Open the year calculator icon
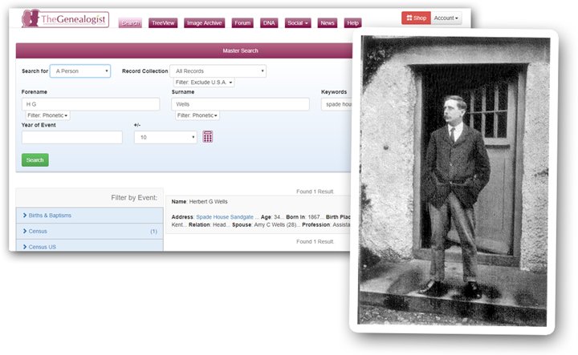The height and width of the screenshot is (355, 578). point(208,136)
